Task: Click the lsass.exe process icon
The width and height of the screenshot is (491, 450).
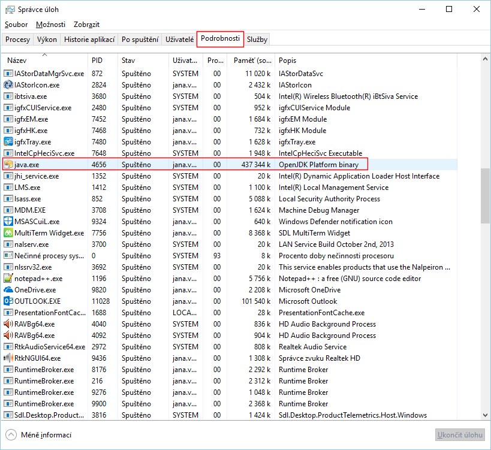Action: [x=8, y=199]
